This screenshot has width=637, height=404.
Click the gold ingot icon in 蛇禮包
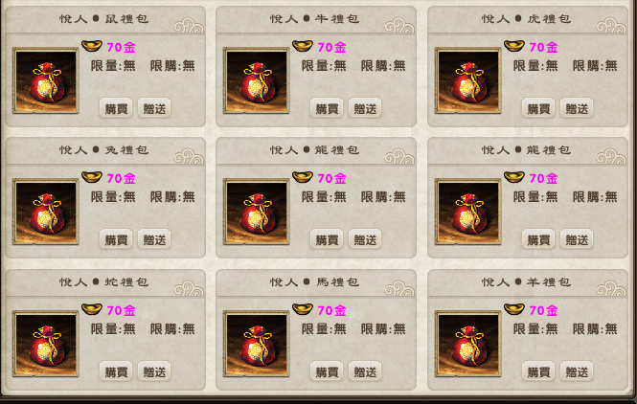92,309
